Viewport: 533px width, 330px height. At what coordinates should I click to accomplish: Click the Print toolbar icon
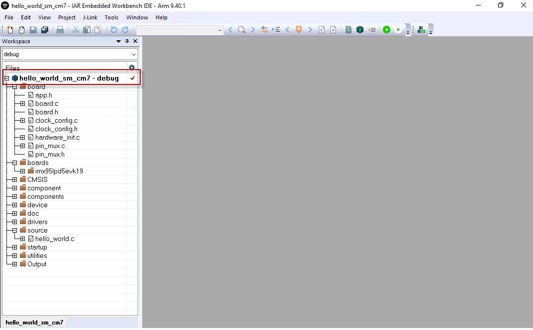[x=60, y=30]
